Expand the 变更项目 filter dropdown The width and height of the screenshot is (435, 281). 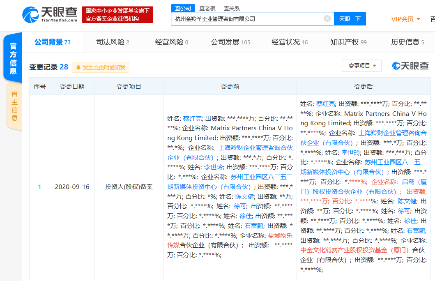pos(361,66)
